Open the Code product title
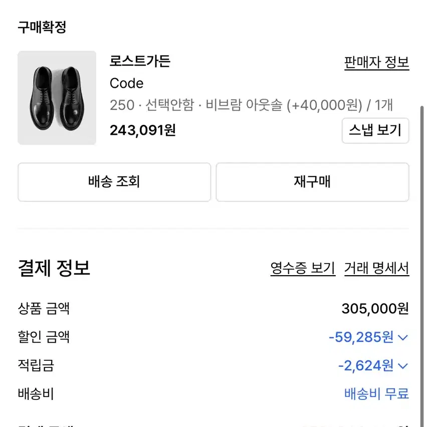 pos(126,83)
